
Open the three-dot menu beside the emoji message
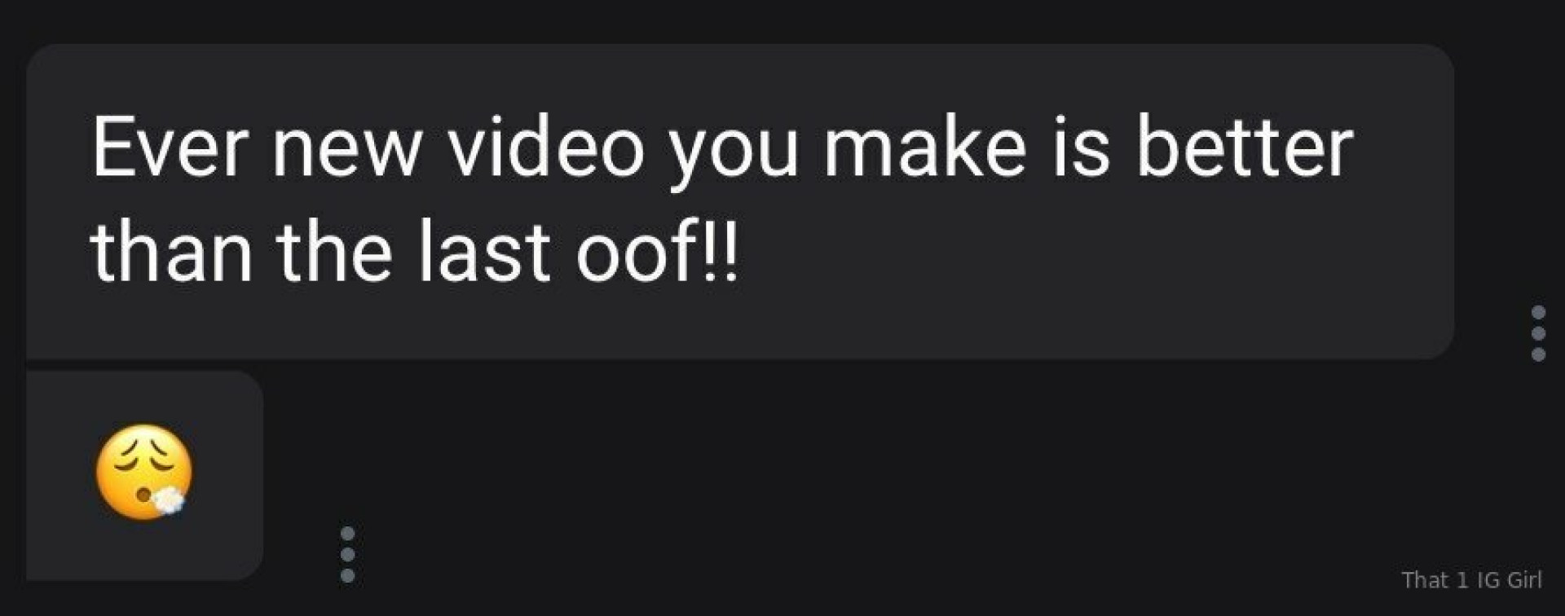pos(347,554)
